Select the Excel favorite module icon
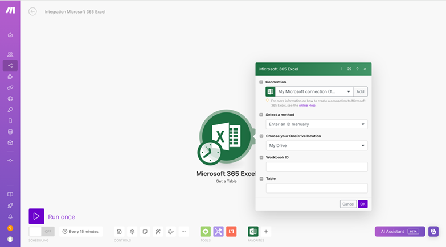446x247 pixels. (253, 232)
